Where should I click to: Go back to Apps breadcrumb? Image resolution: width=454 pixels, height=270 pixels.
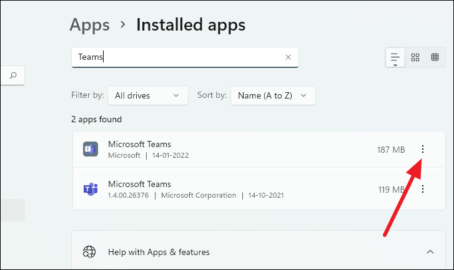(x=89, y=25)
